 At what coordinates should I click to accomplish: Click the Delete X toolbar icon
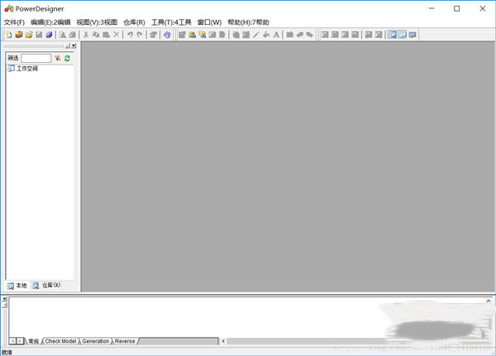[116, 35]
